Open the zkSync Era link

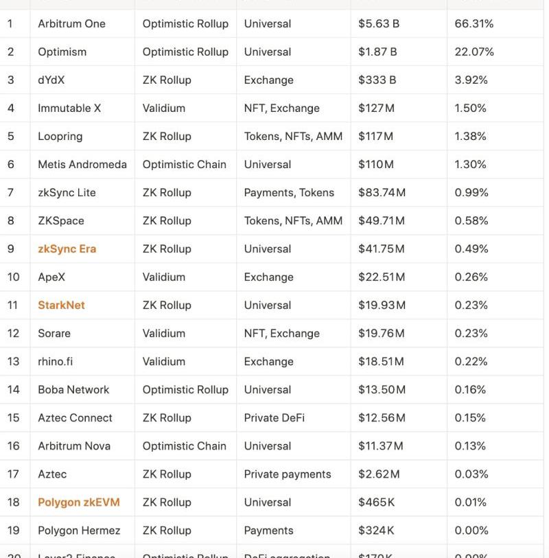(x=67, y=248)
